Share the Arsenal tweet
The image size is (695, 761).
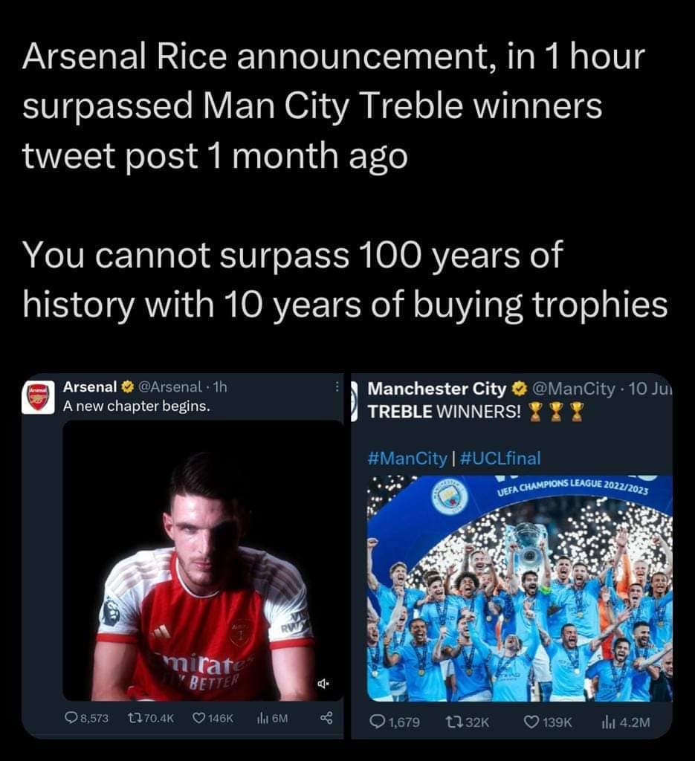click(325, 718)
